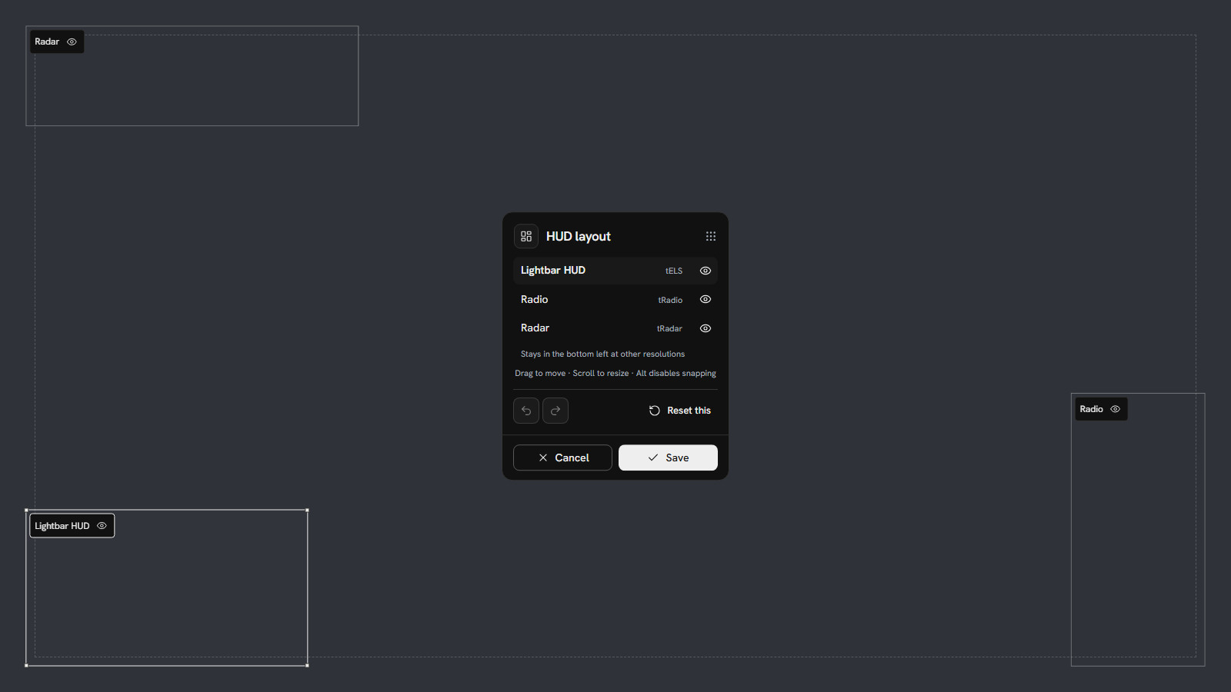This screenshot has height=692, width=1231.
Task: Select the Lightbar HUD row
Action: click(x=615, y=271)
